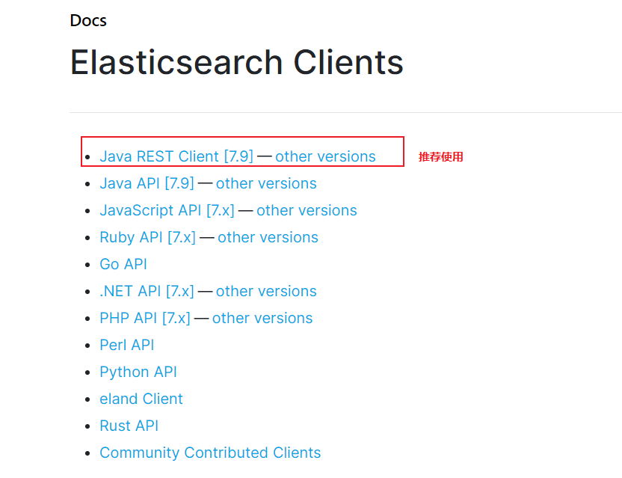View other versions of Ruby API
622x478 pixels.
click(x=268, y=237)
